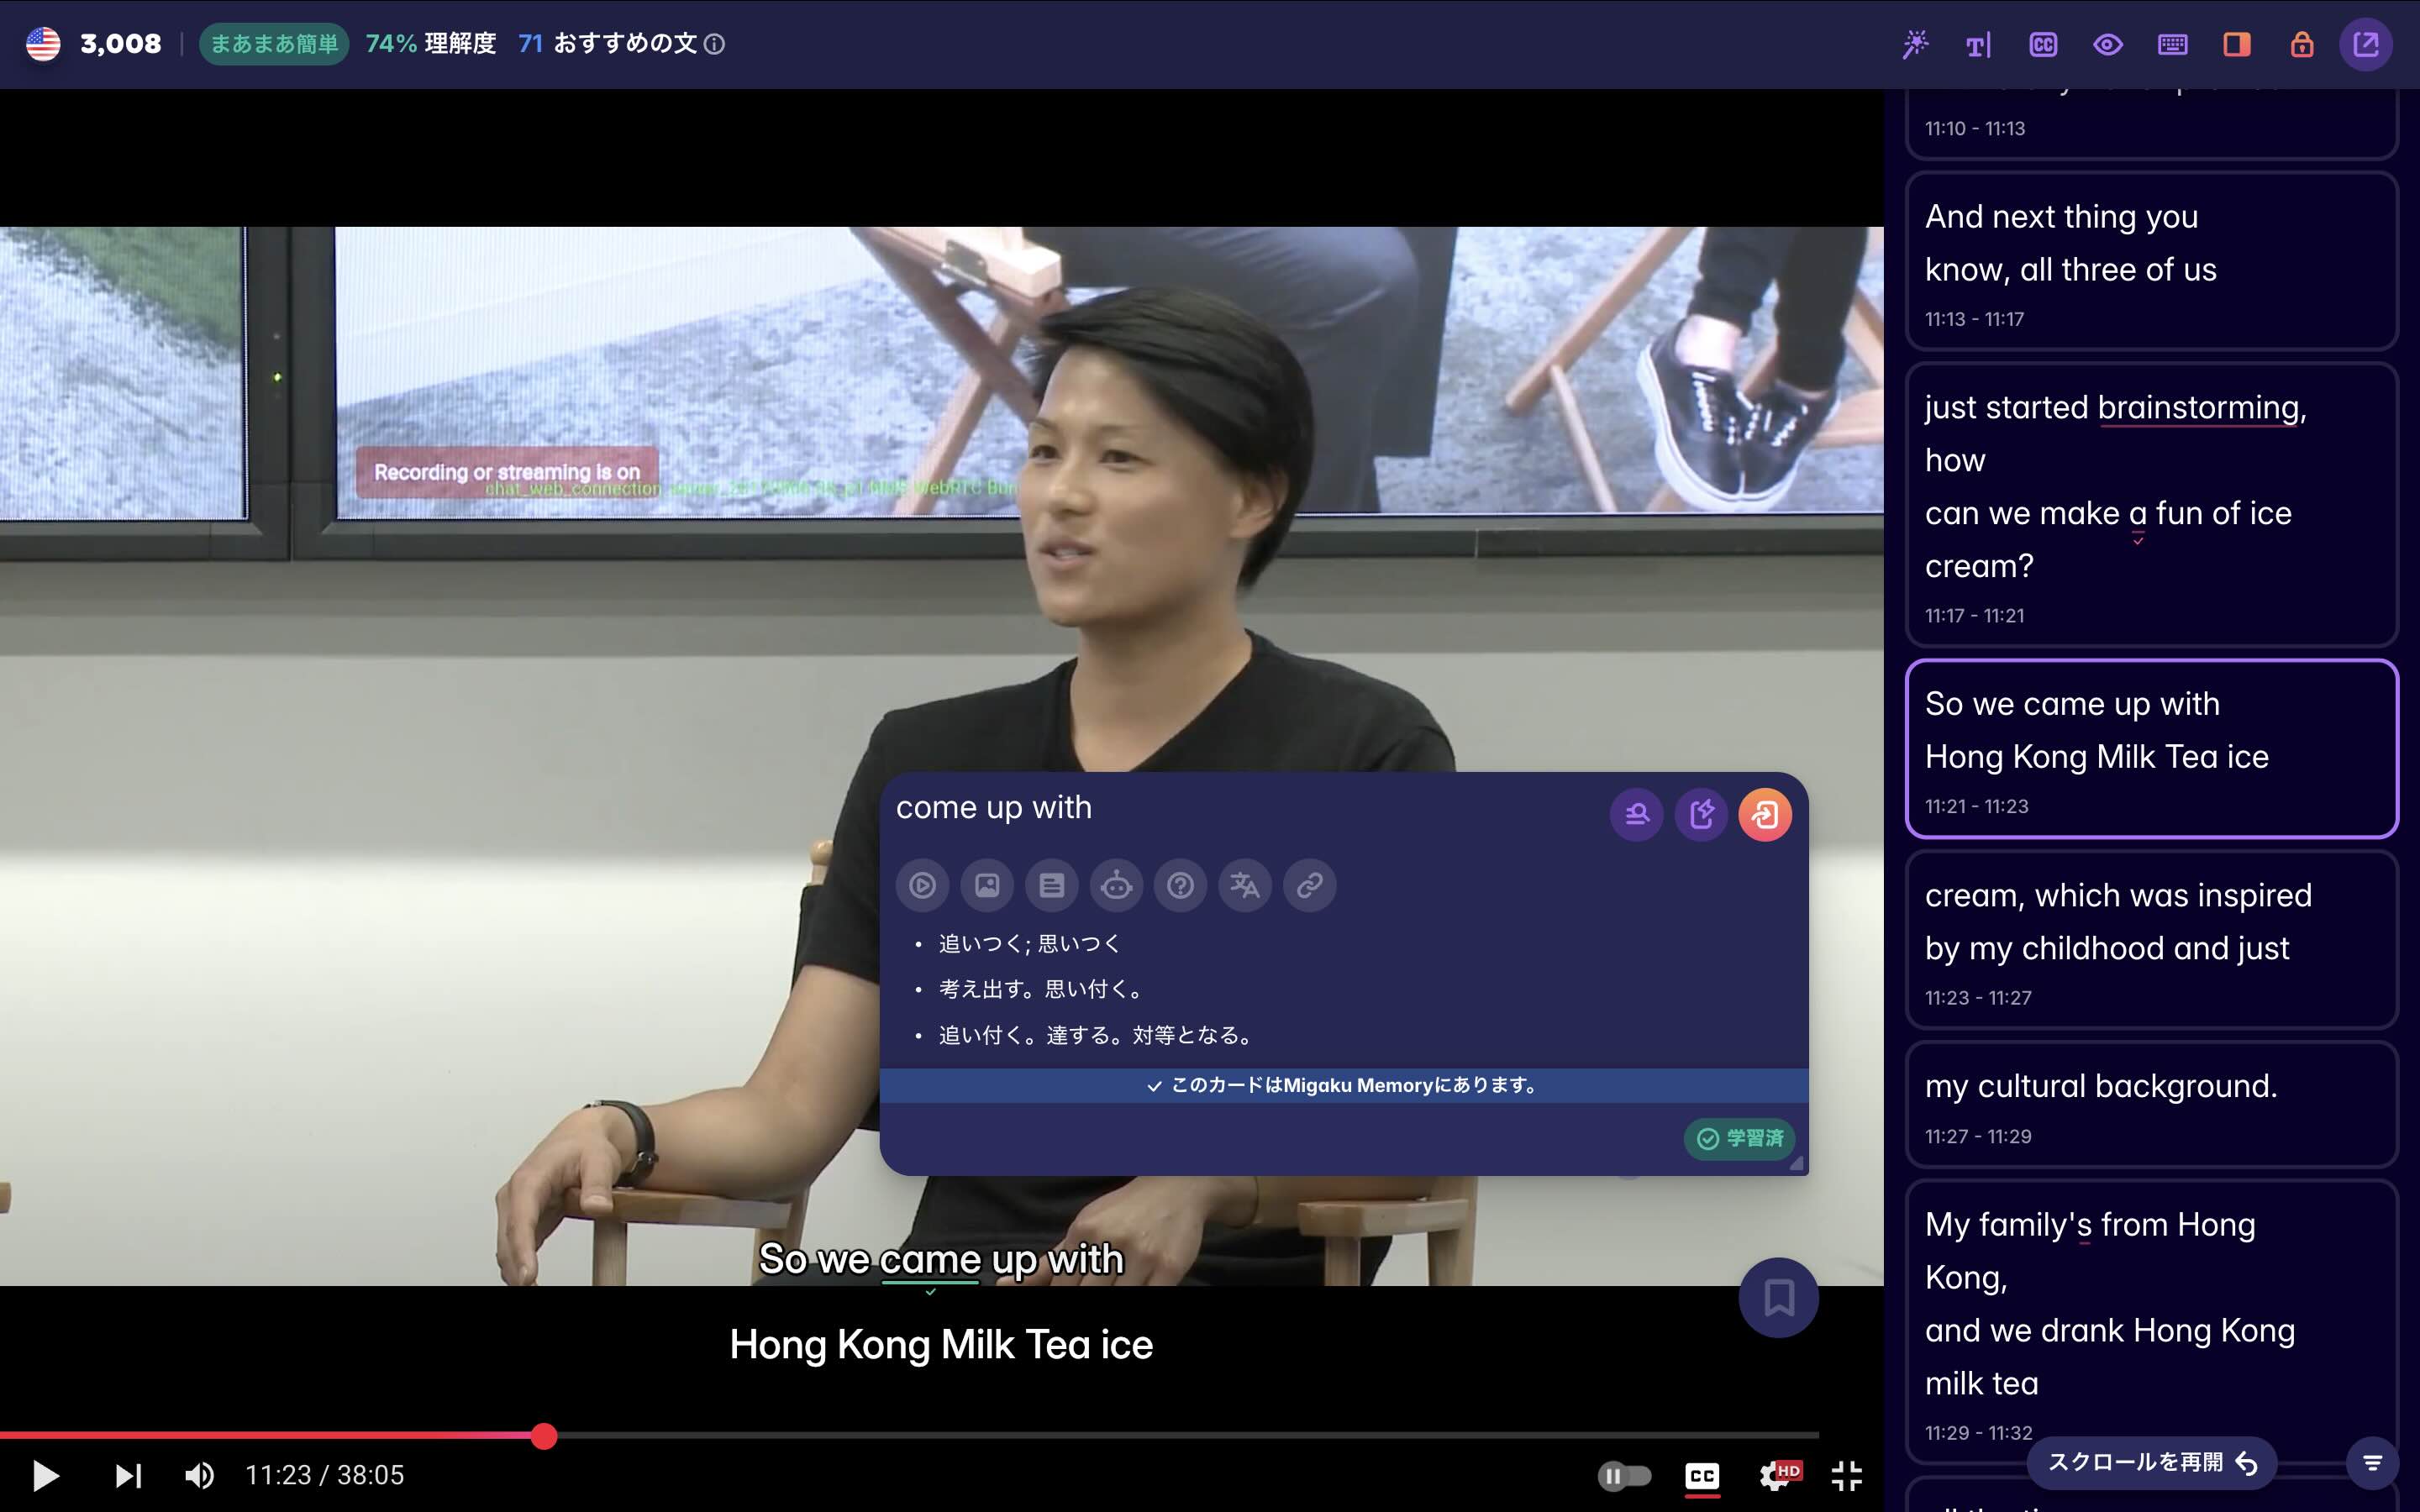
Task: Open keyboard shortcuts from the toolbar
Action: point(2171,44)
